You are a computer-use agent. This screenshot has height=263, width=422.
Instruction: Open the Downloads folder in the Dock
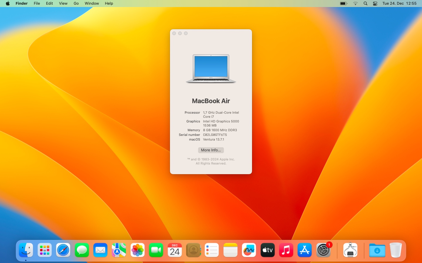pos(377,250)
